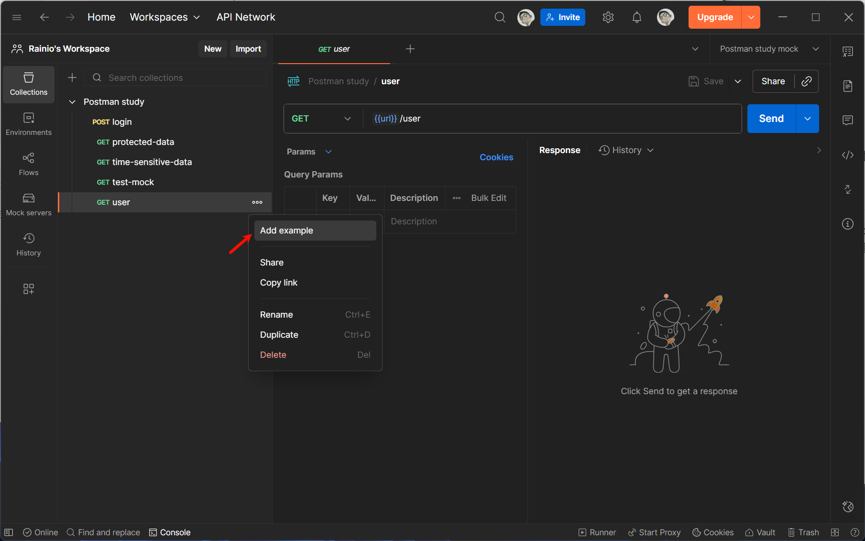Screen dimensions: 865x541
Task: Open bulk column options dots icon
Action: 457,198
